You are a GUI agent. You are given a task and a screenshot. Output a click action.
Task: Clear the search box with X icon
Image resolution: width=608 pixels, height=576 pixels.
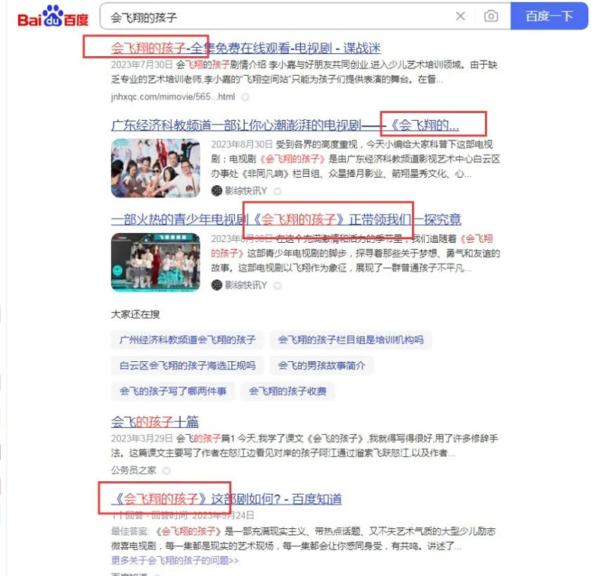pyautogui.click(x=461, y=16)
